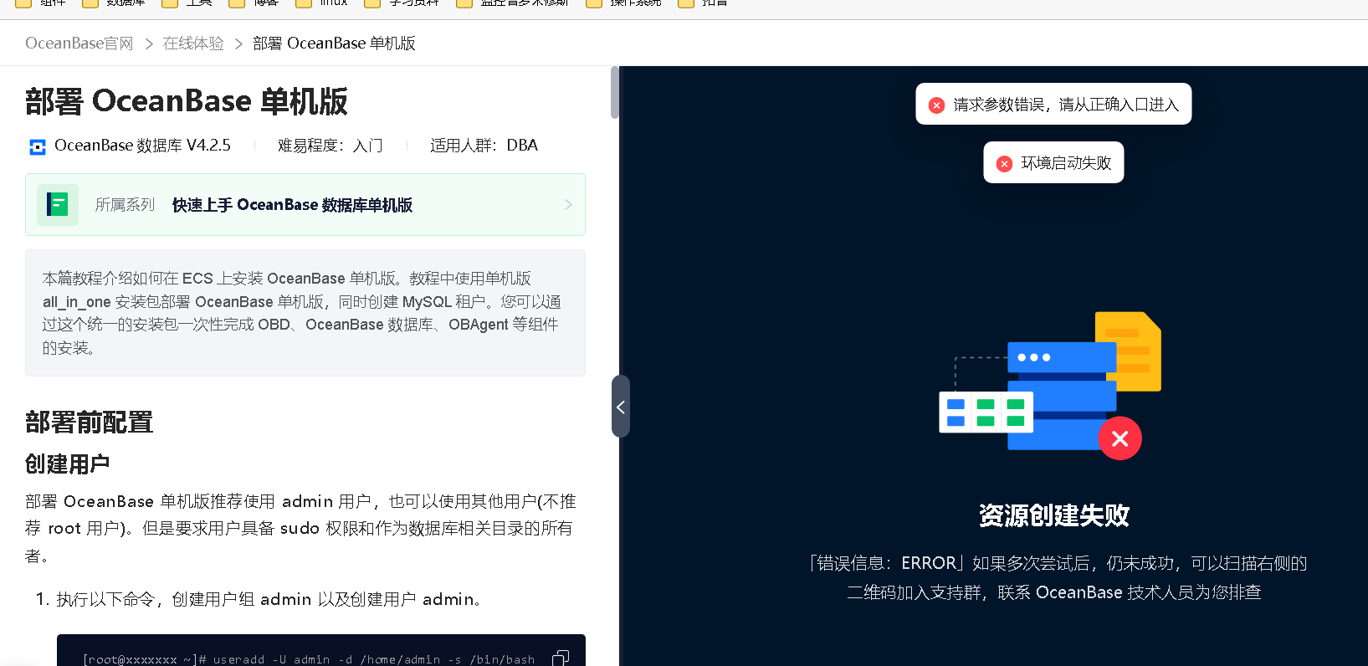This screenshot has height=666, width=1368.
Task: Click the 适用人群: DBA label
Action: tap(484, 146)
